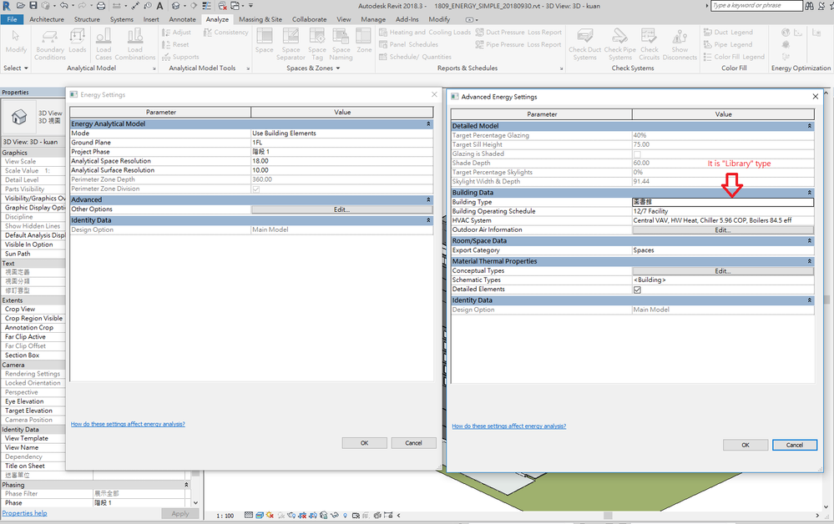Click the 3D view house icon in Properties
Screen dimensions: 834x524
(19, 116)
